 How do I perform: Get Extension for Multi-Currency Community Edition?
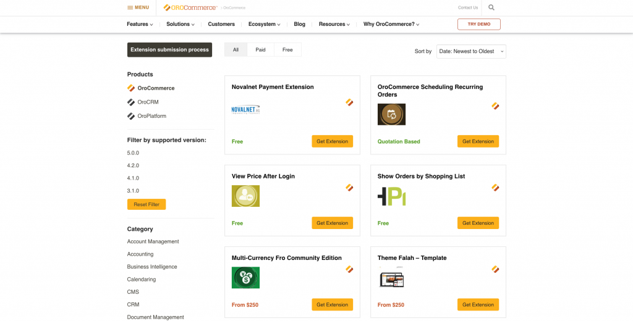point(332,304)
